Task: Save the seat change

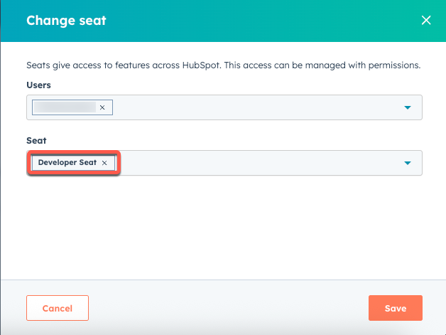Action: (396, 308)
